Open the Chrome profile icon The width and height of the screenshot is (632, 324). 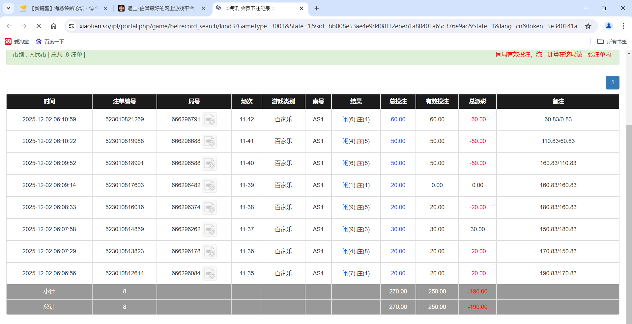(x=608, y=26)
